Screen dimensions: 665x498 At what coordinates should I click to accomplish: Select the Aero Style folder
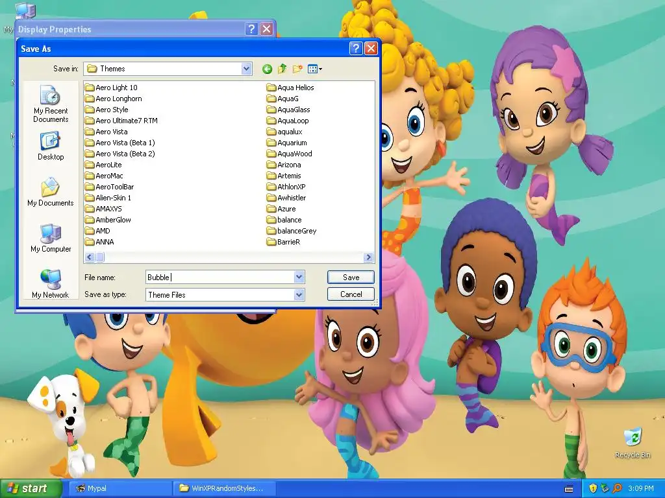tap(107, 110)
